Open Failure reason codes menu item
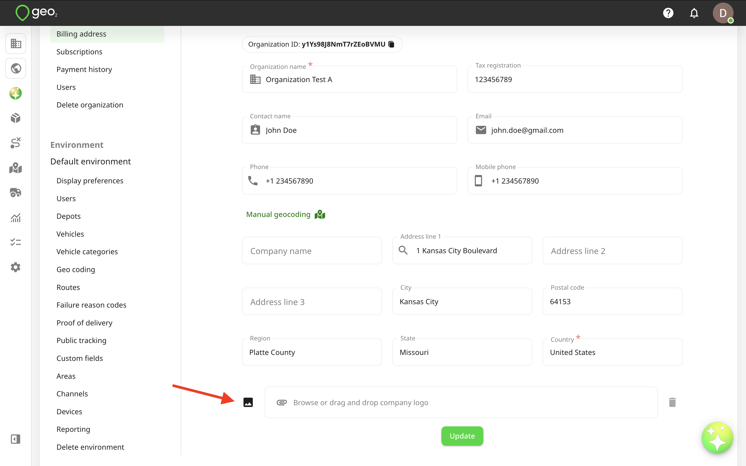The width and height of the screenshot is (746, 466). click(x=91, y=305)
